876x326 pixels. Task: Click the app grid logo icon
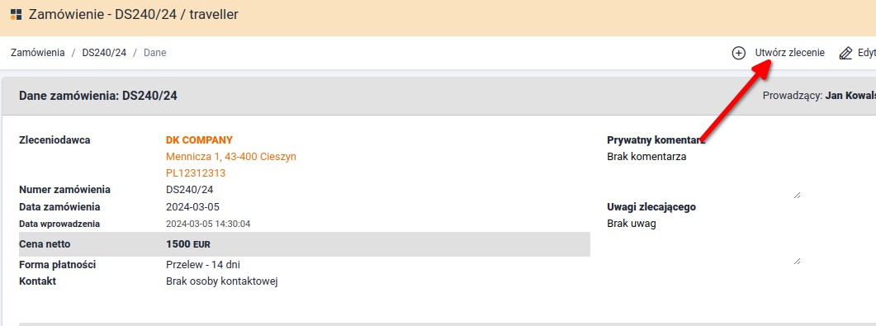coord(17,15)
